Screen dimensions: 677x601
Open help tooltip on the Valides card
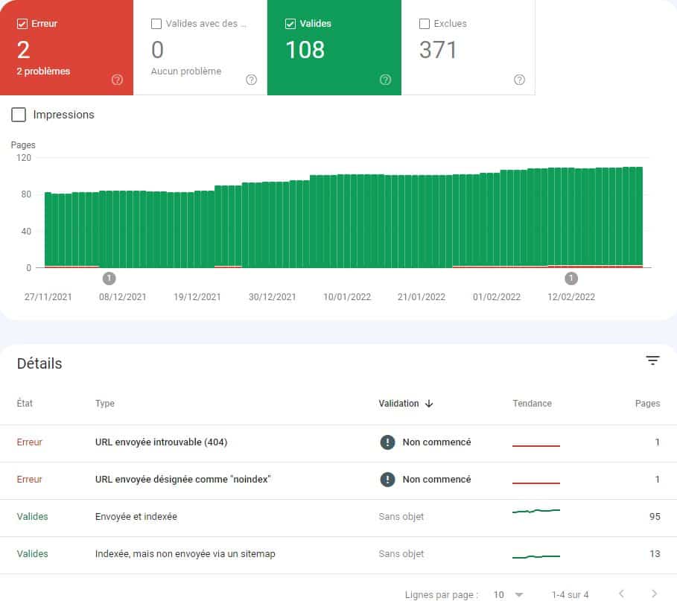point(386,80)
